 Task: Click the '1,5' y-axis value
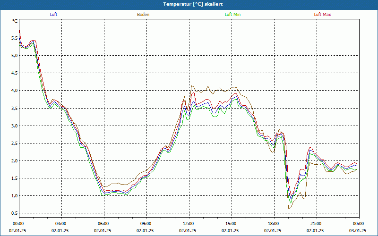pyautogui.click(x=15, y=178)
